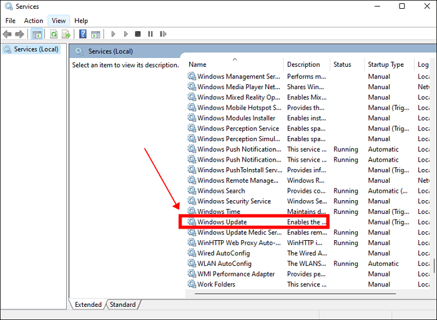437x320 pixels.
Task: Select the WLAN AutoConfig service
Action: click(x=308, y=264)
